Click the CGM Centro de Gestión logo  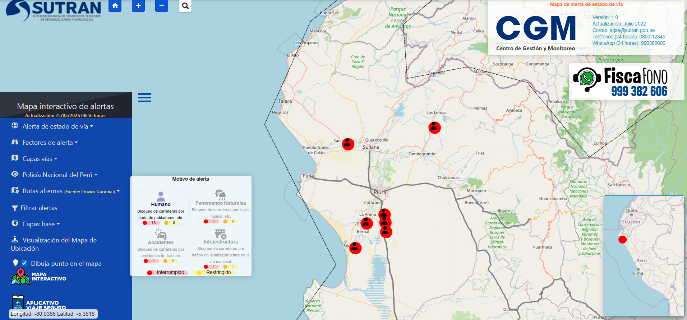coord(536,33)
